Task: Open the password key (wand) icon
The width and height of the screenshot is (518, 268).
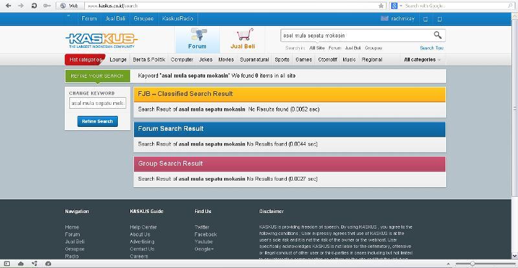Action: click(x=47, y=6)
